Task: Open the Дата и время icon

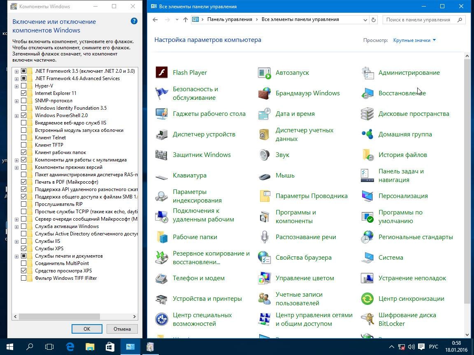Action: pos(264,113)
